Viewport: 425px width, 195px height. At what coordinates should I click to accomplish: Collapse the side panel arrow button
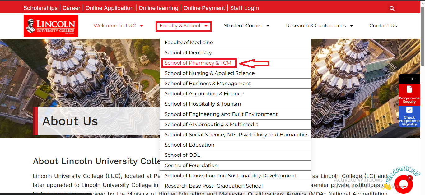(409, 79)
